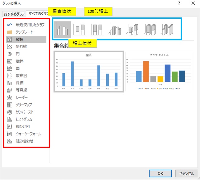Screen dimensions: 200x180
Task: Click the ウォーターフォール waterfall icon
Action: pyautogui.click(x=10, y=134)
